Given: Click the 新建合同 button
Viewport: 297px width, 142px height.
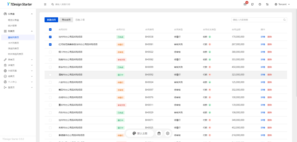Looking at the screenshot, I should click(51, 20).
